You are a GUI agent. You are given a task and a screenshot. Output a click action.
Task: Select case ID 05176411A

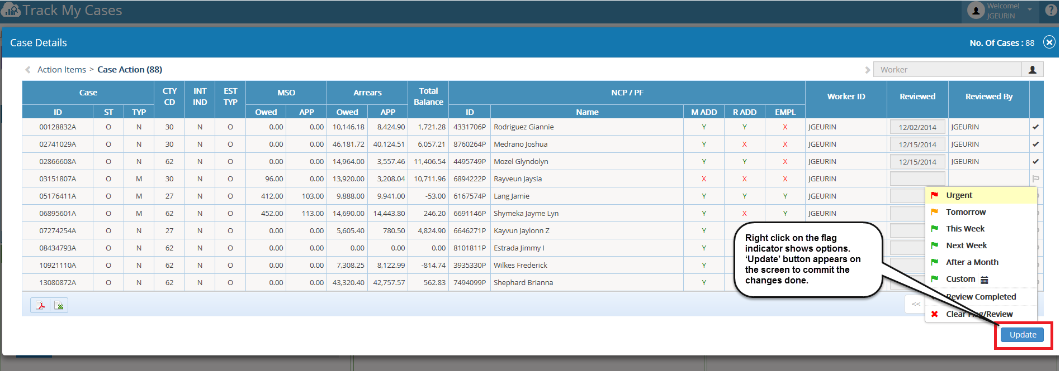(x=58, y=196)
